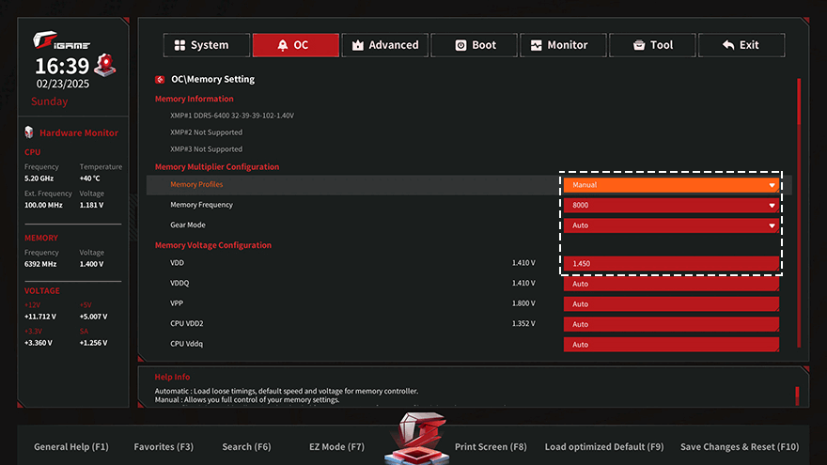Click the Monitor waveform icon
The width and height of the screenshot is (827, 465).
(536, 45)
